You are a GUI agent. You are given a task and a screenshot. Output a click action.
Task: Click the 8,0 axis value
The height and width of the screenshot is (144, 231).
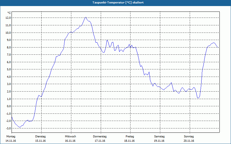[9, 47]
